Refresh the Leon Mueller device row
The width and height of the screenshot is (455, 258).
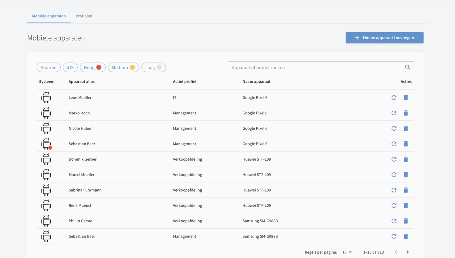click(x=394, y=97)
